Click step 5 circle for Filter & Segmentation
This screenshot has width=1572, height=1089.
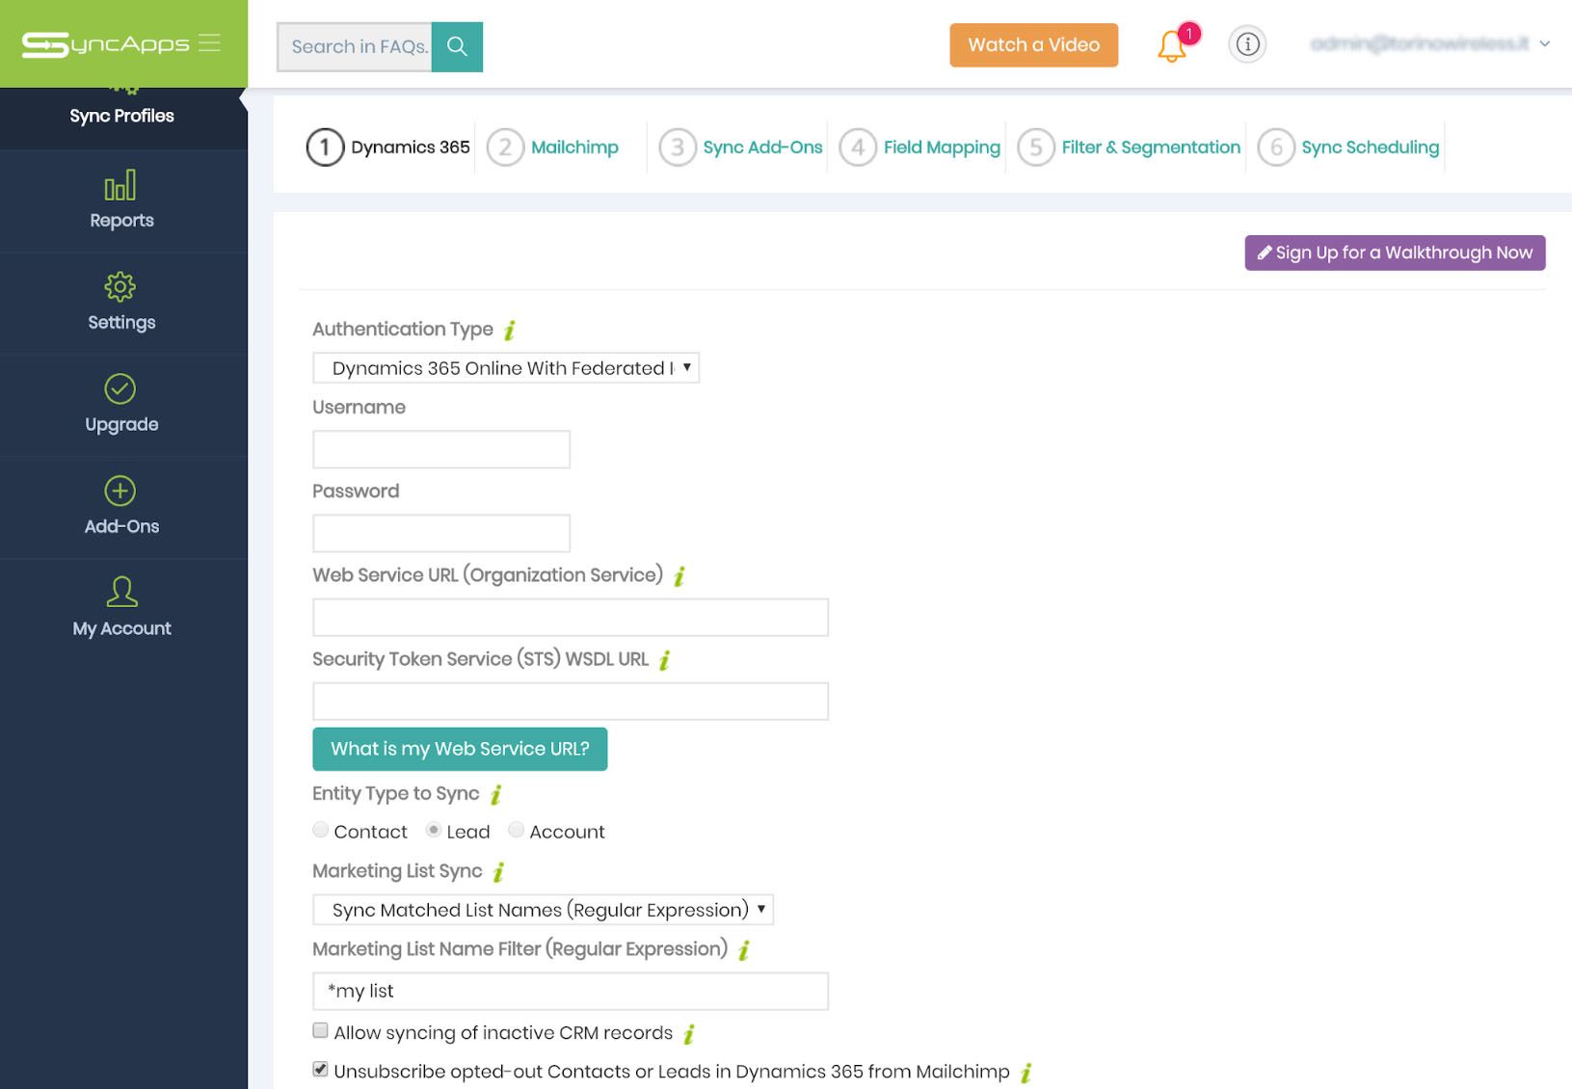tap(1036, 147)
